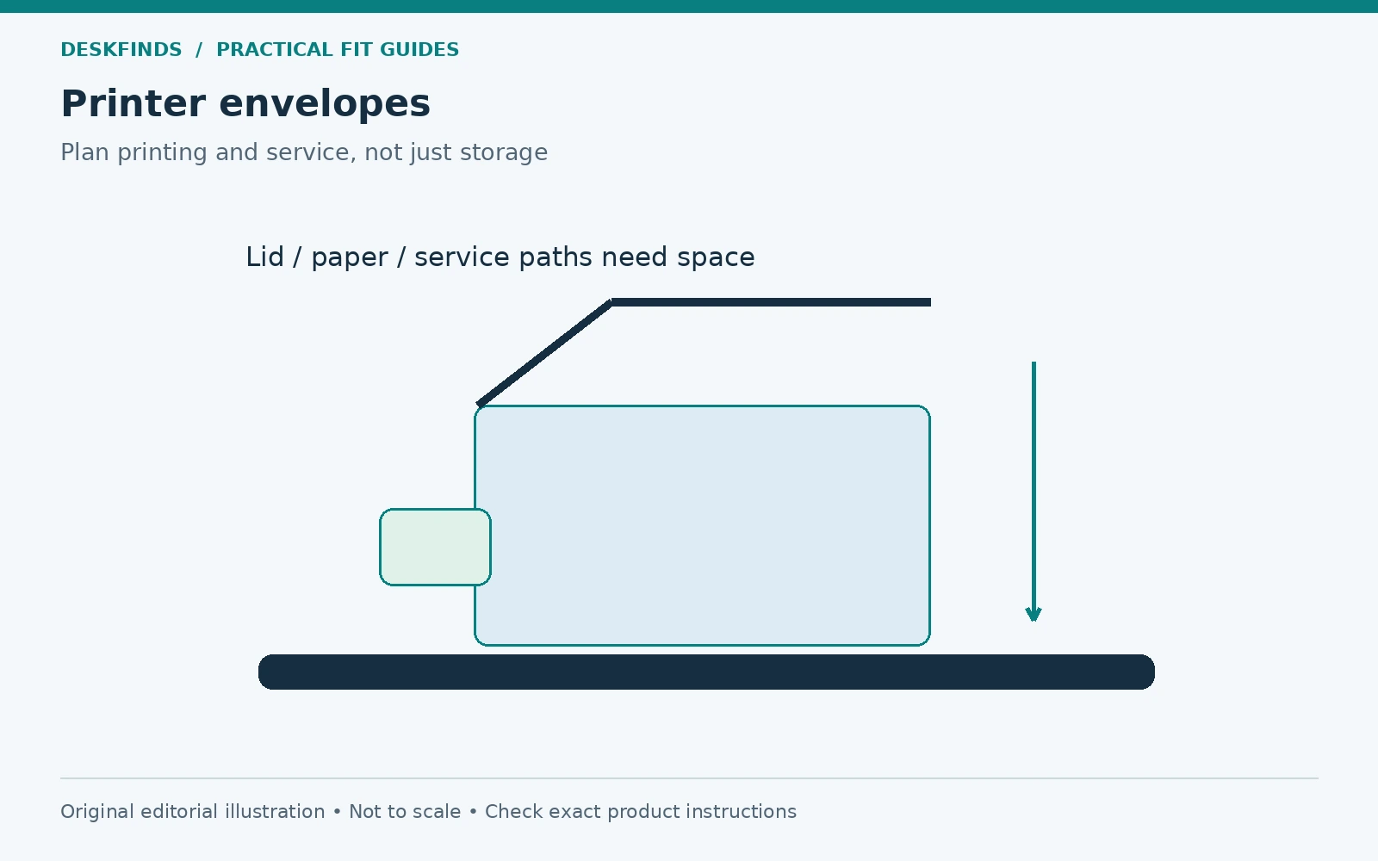Open the PRACTICAL FIT GUIDES breadcrumb
1378x861 pixels.
click(x=338, y=50)
